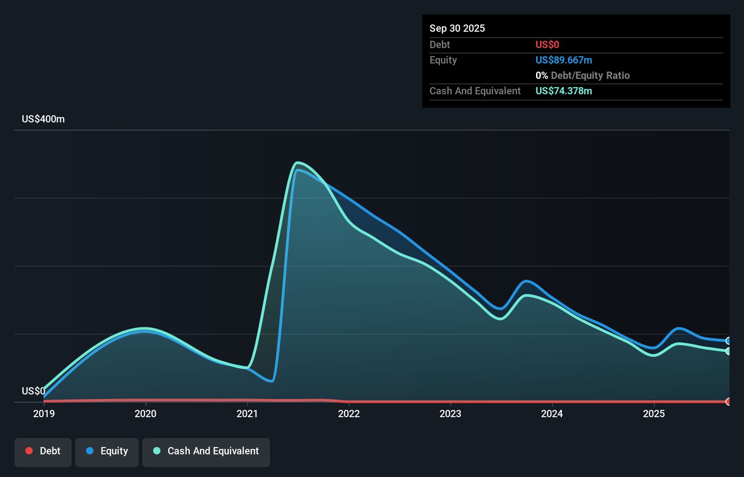Collapse the tooltip data panel
Viewport: 744px width, 477px height.
click(575, 61)
